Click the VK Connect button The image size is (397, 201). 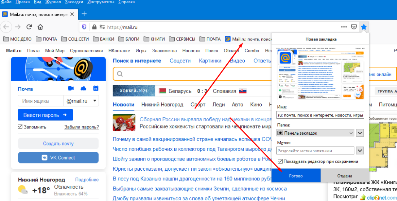(58, 158)
